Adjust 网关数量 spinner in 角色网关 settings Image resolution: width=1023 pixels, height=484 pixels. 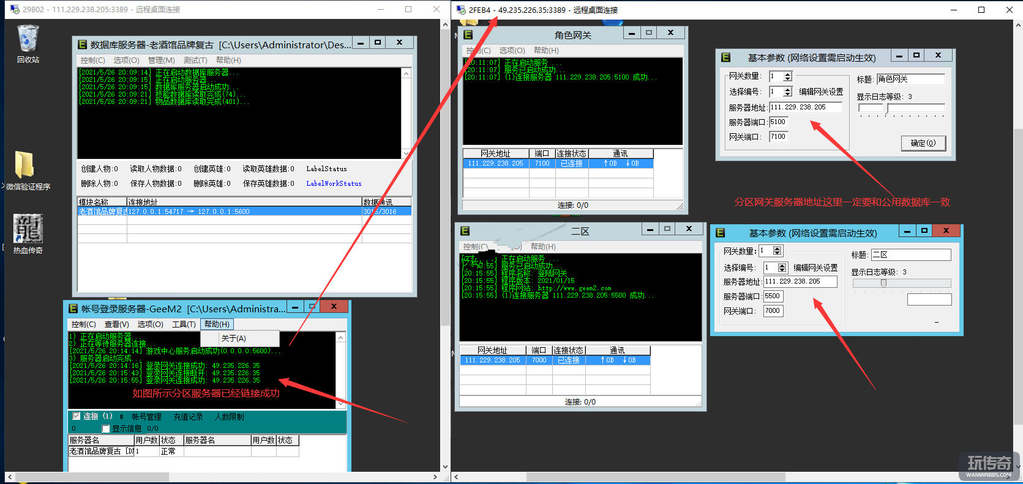(x=788, y=76)
